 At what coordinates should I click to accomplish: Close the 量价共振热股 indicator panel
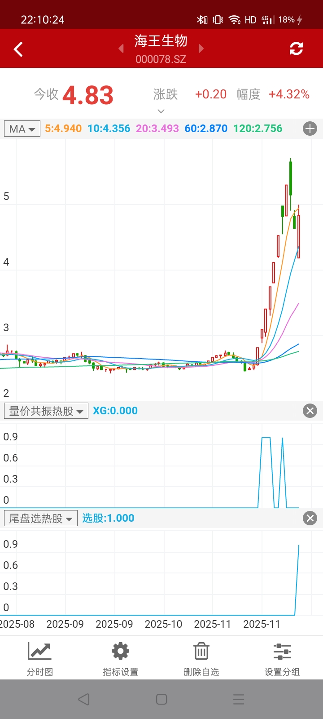310,411
